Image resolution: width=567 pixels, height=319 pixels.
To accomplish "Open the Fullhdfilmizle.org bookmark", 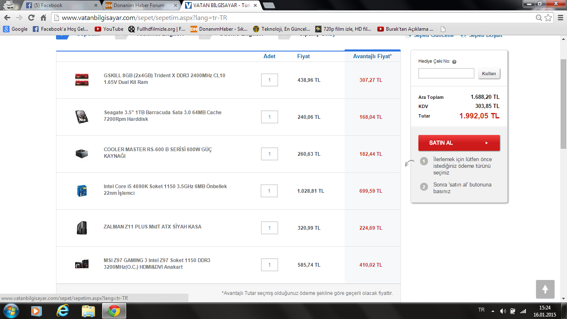I will click(x=157, y=29).
